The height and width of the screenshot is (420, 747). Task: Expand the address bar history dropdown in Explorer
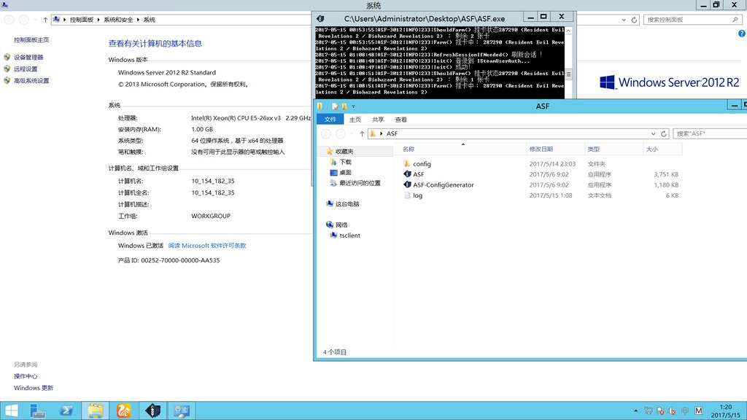point(652,133)
